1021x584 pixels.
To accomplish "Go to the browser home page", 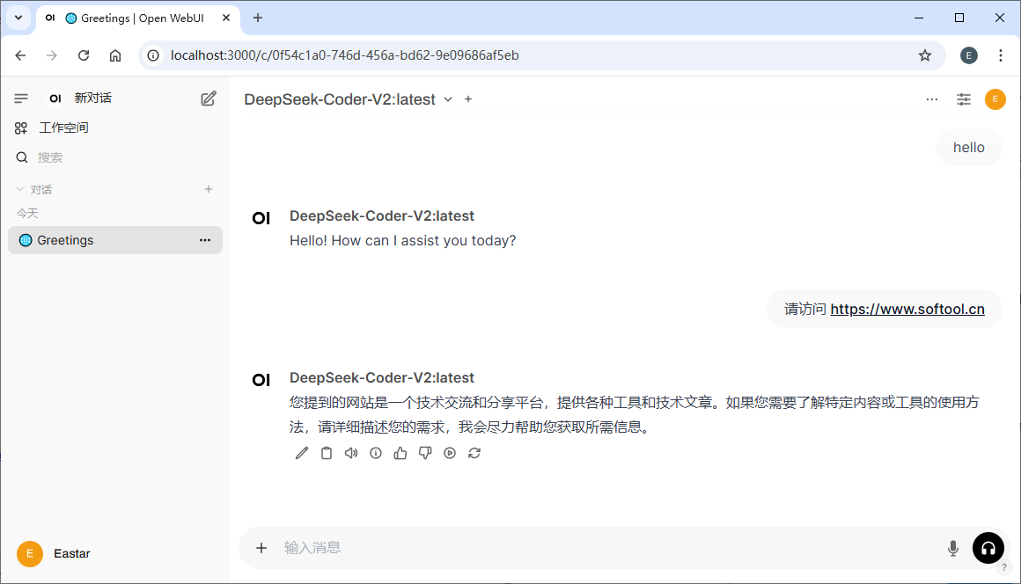I will click(115, 55).
